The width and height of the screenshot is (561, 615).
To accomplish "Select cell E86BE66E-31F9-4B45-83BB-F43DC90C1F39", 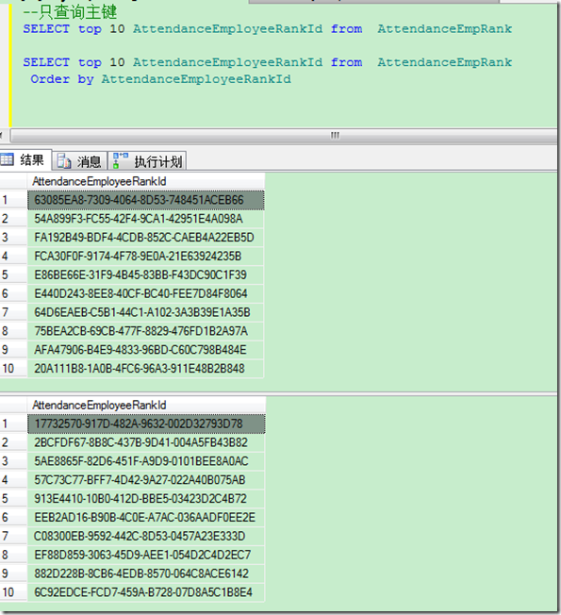I will click(x=145, y=274).
